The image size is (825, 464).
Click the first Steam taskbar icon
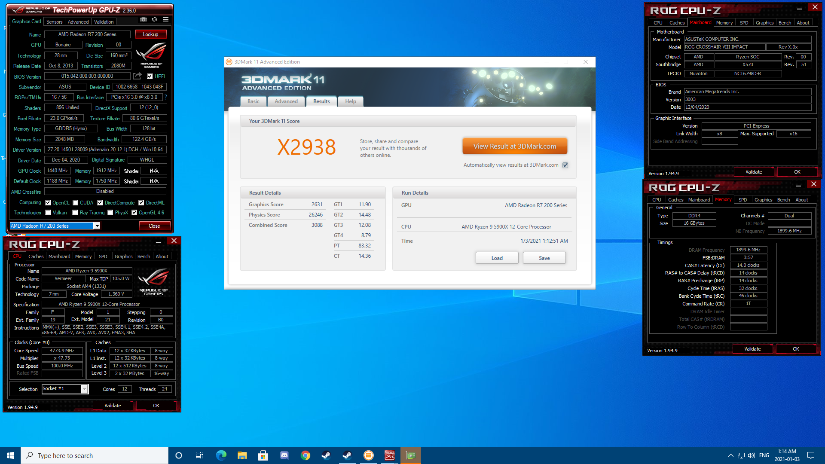click(326, 455)
